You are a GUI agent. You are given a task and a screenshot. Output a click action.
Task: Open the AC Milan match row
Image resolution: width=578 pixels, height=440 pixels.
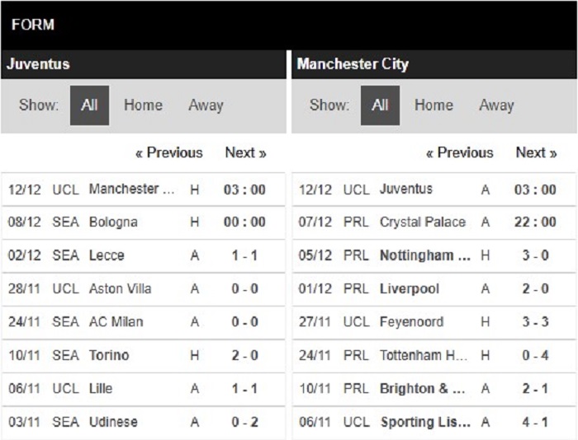[143, 322]
